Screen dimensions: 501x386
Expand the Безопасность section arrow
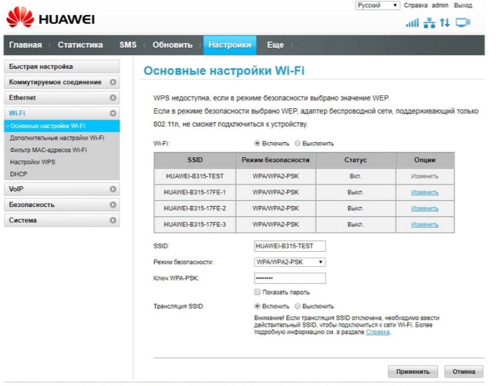click(113, 205)
